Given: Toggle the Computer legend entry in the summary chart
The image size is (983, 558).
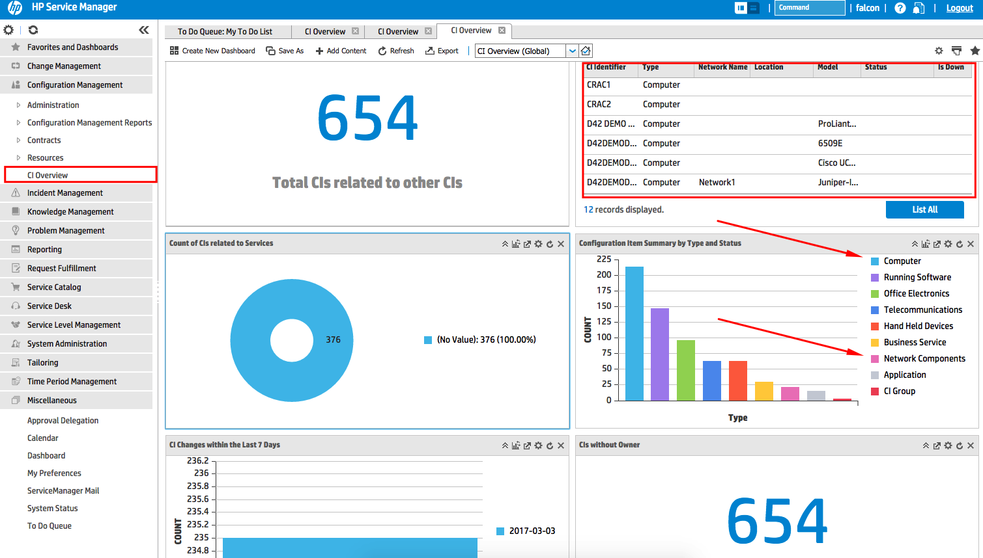Looking at the screenshot, I should pyautogui.click(x=902, y=261).
